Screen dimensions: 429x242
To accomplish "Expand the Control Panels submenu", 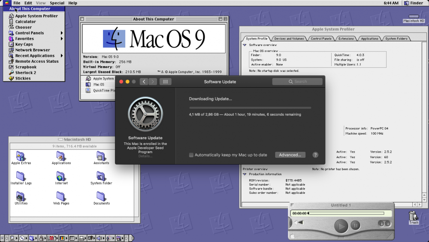I will (34, 33).
